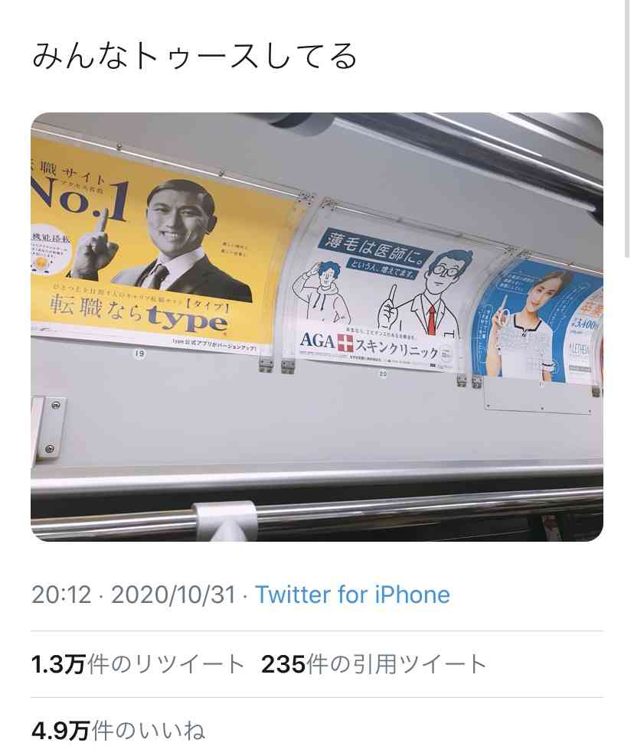Show the 4.9万件のいいね list
This screenshot has height=756, width=634.
click(118, 731)
